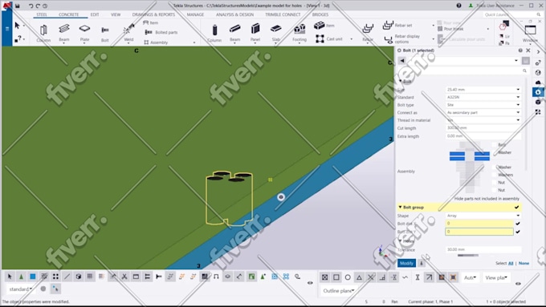This screenshot has height=307, width=546.
Task: Click the diagonal line selection switch icon
Action: coord(67,277)
